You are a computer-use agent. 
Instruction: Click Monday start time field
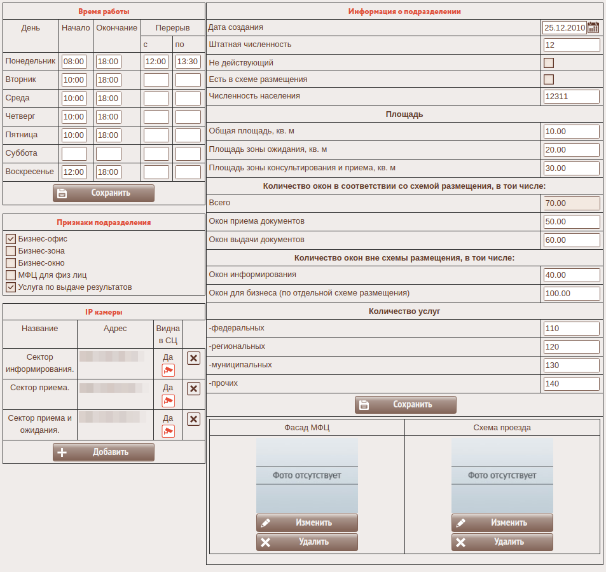[x=74, y=62]
